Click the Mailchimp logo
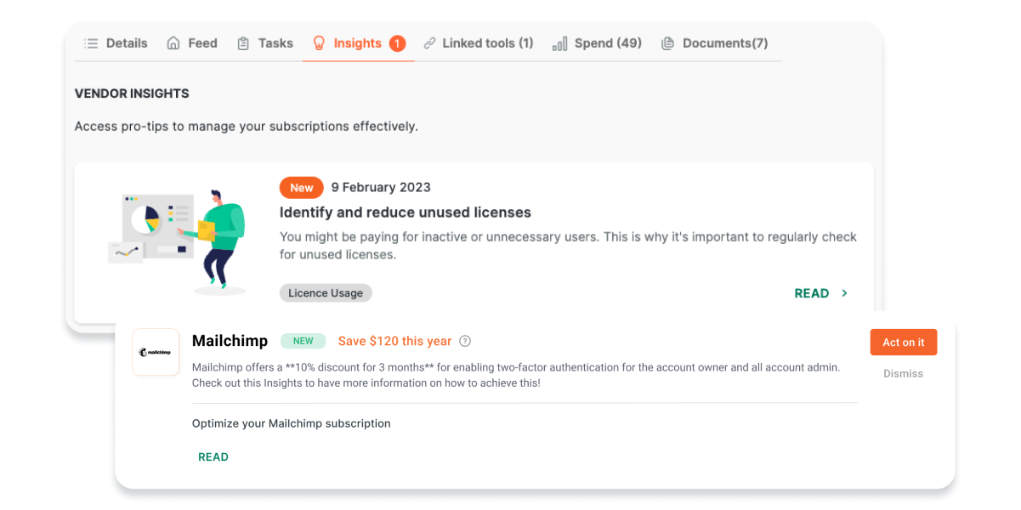This screenshot has height=510, width=1021. coord(156,351)
